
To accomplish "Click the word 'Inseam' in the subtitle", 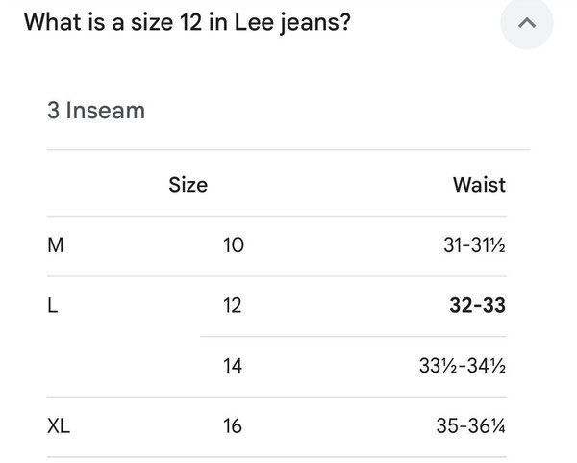I will click(106, 111).
